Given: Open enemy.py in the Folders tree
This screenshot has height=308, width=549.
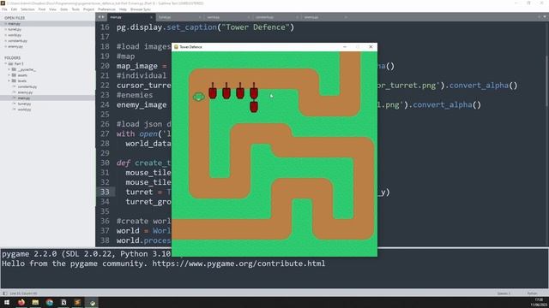Looking at the screenshot, I should [x=25, y=92].
